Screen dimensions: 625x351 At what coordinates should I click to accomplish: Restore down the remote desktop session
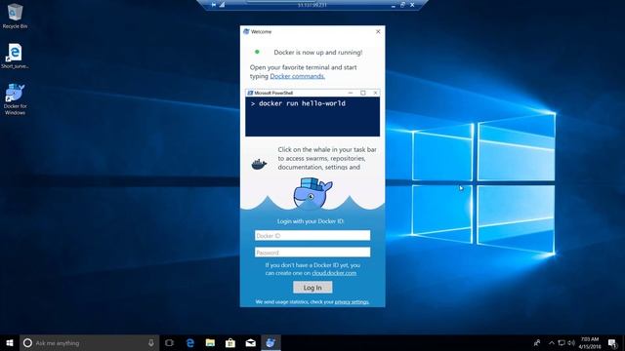pos(402,5)
